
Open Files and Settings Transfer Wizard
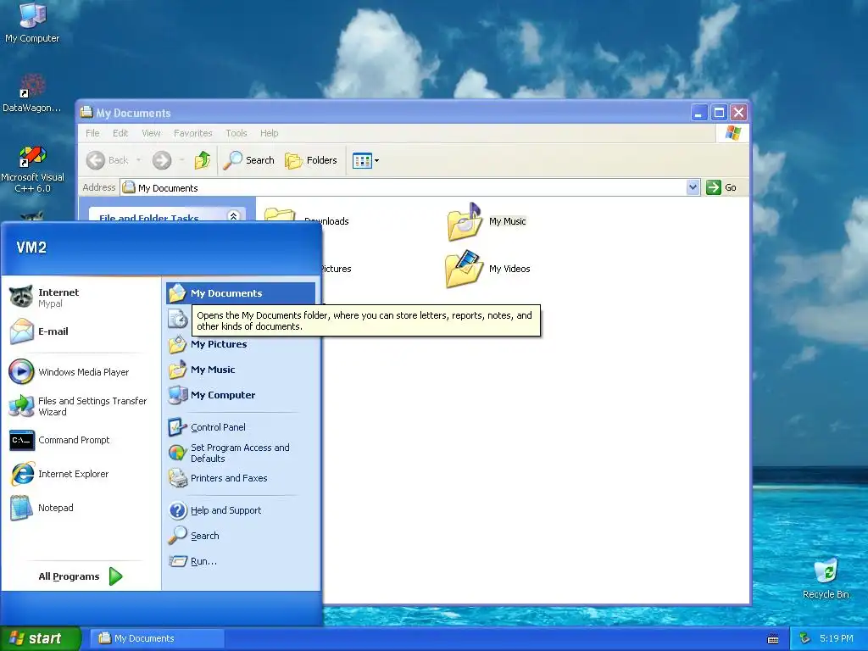[x=81, y=406]
